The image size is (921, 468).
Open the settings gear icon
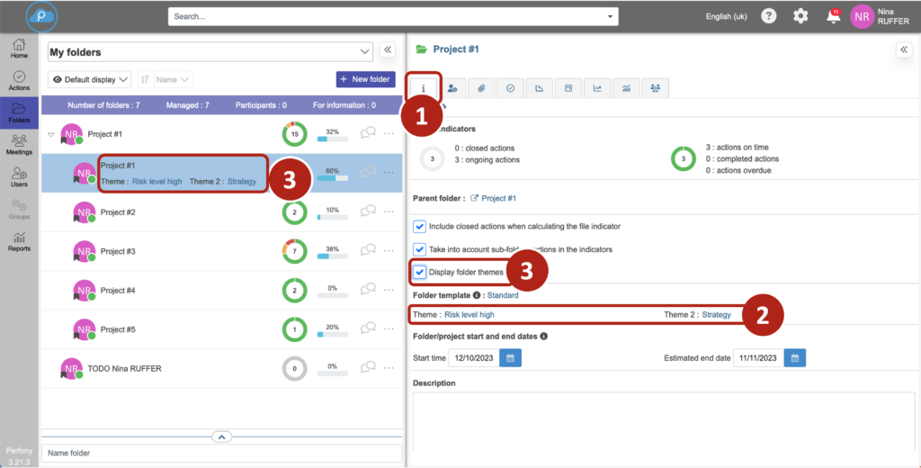click(x=800, y=16)
